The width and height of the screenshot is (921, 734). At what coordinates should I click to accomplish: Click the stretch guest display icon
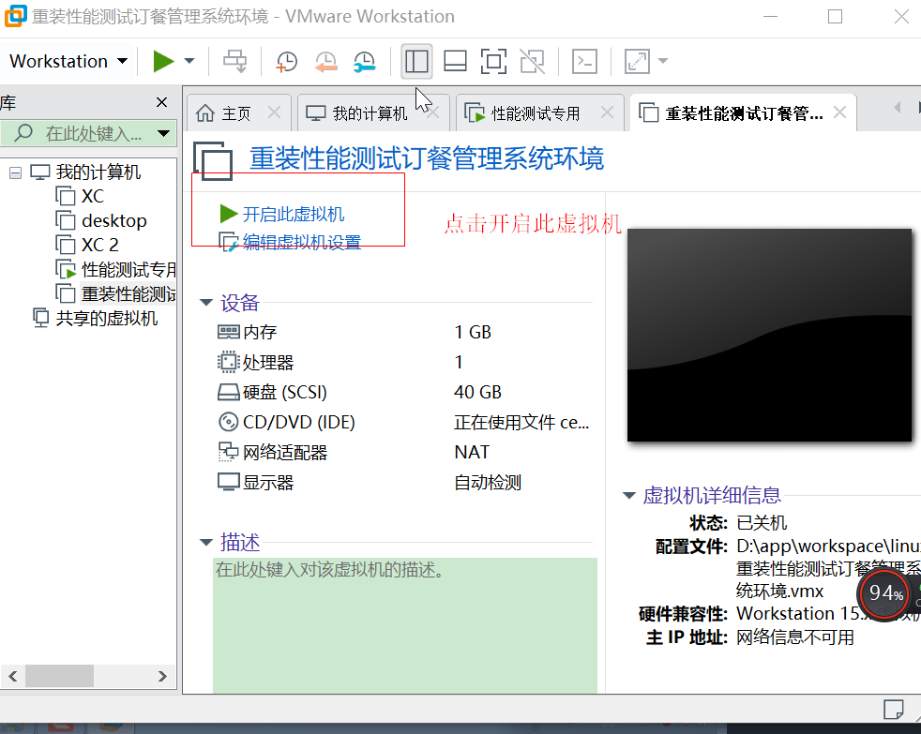pyautogui.click(x=638, y=61)
